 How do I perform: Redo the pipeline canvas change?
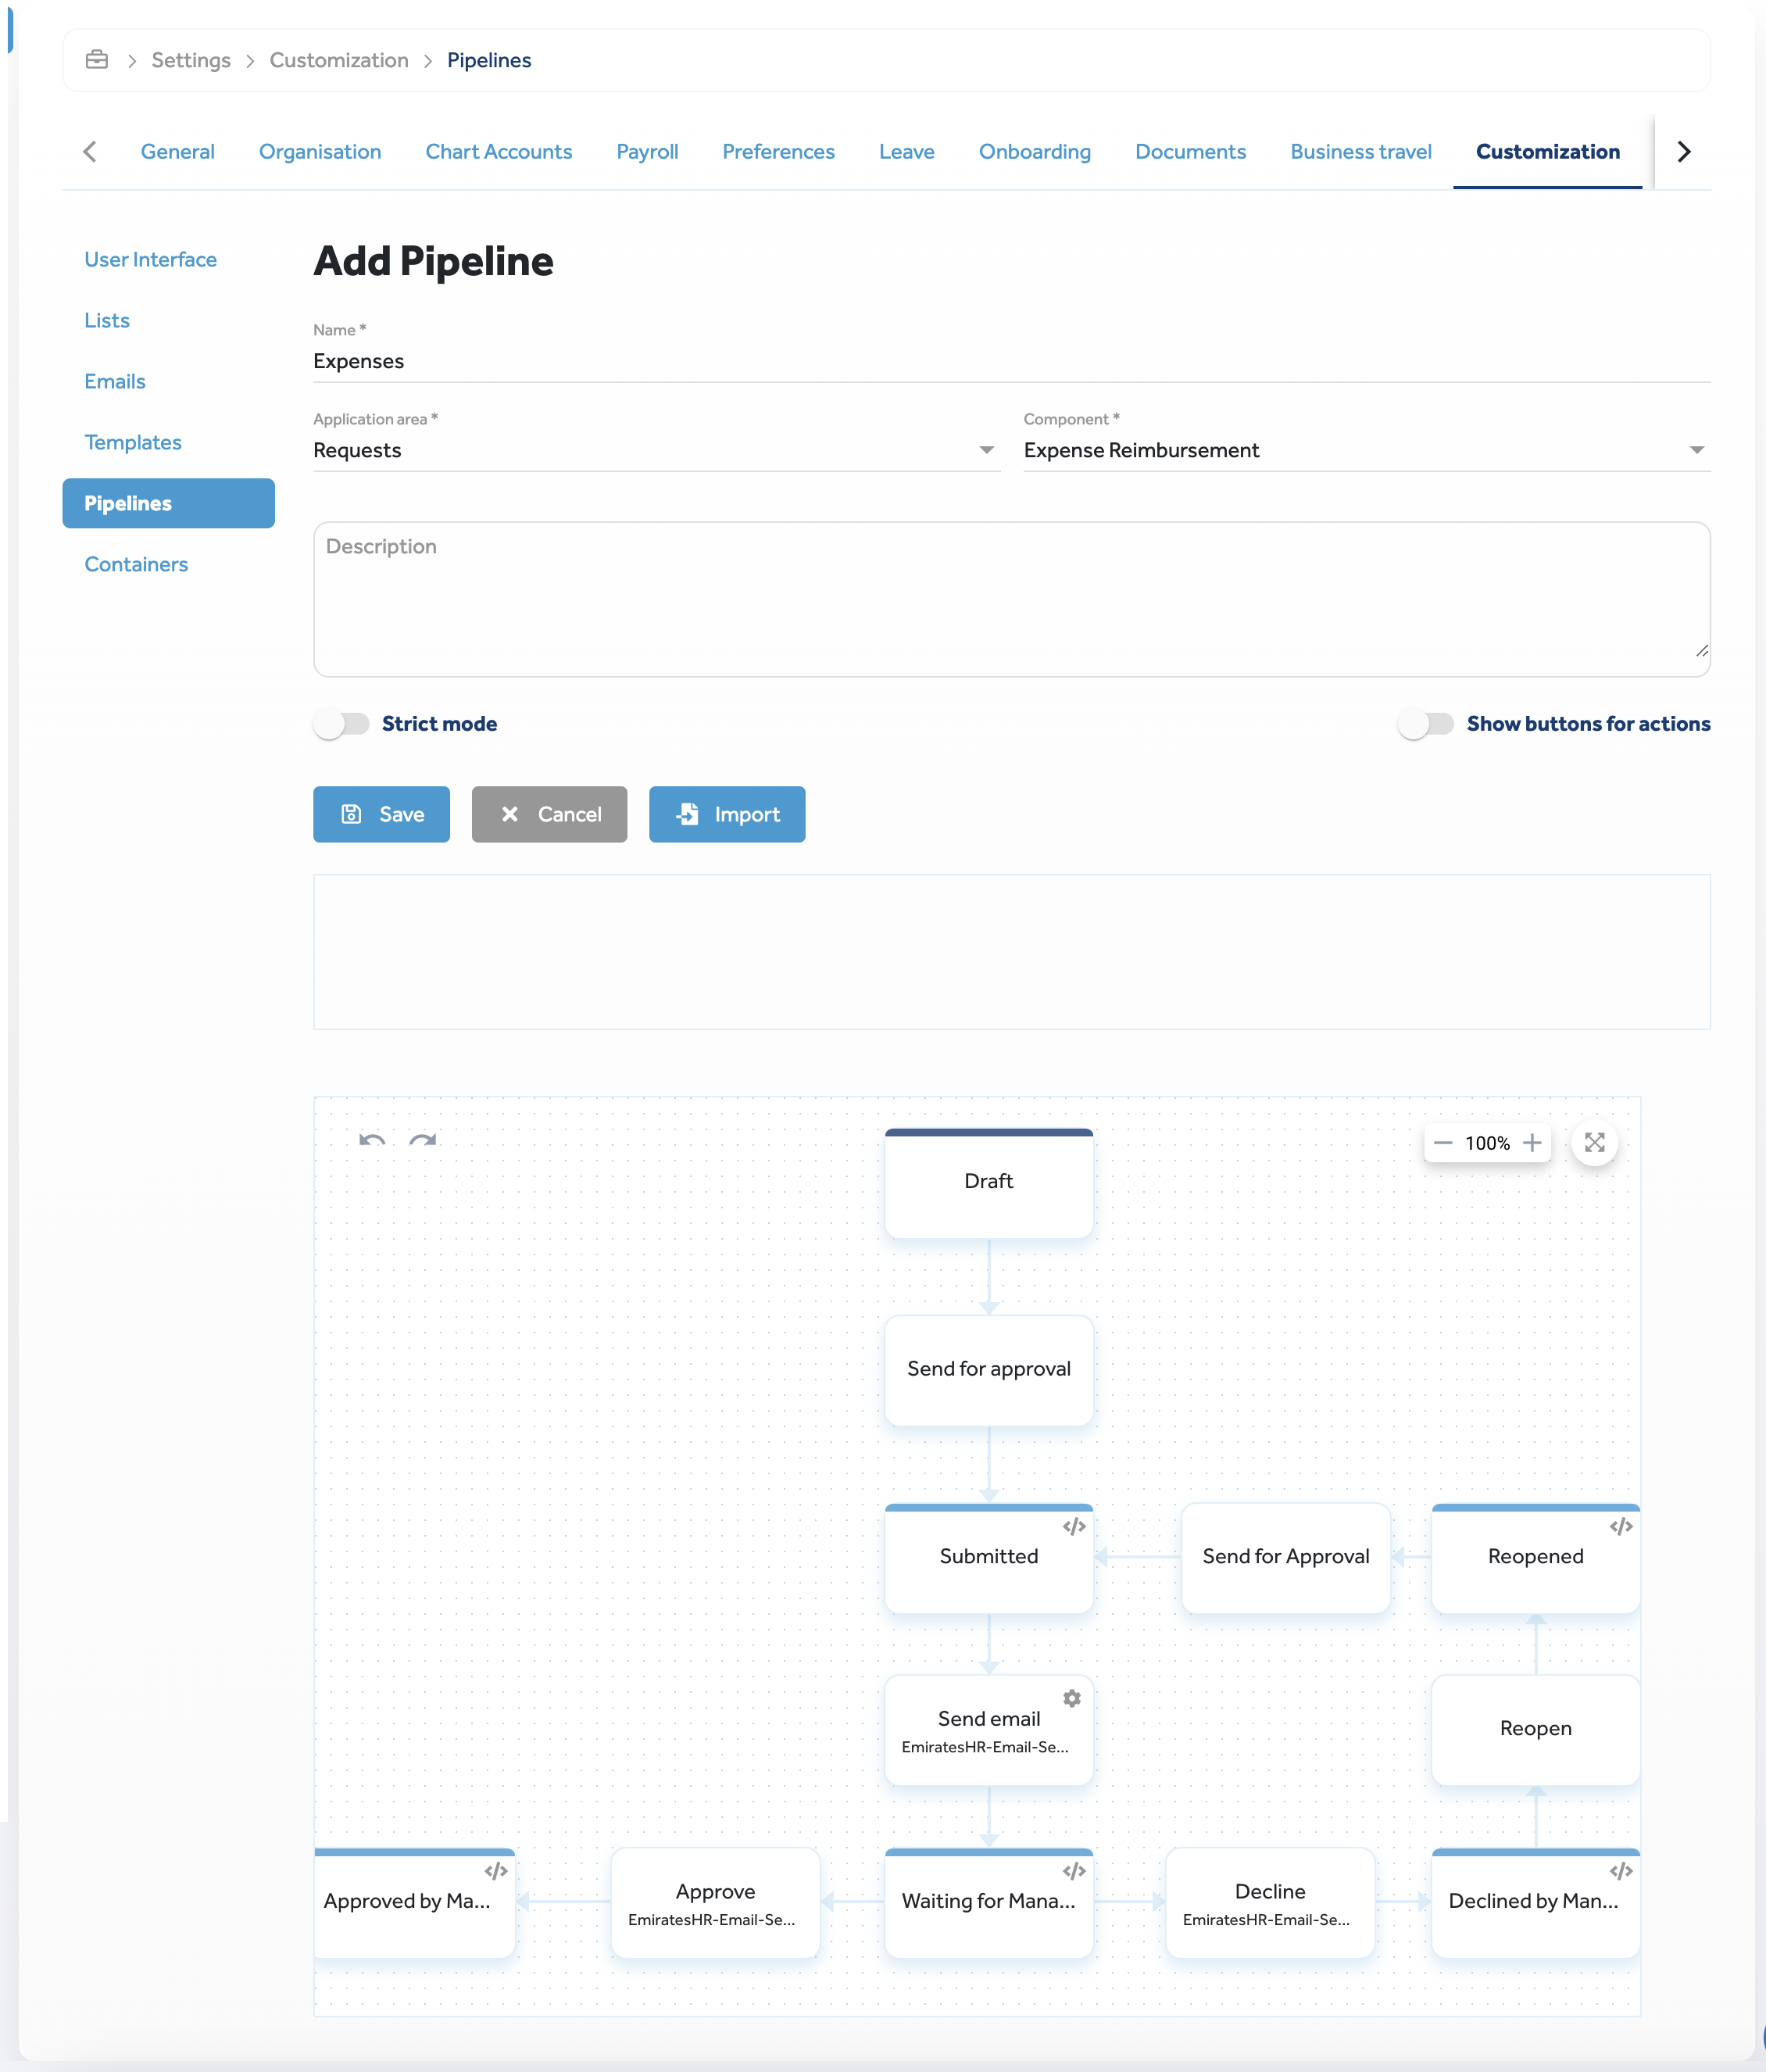(x=423, y=1141)
